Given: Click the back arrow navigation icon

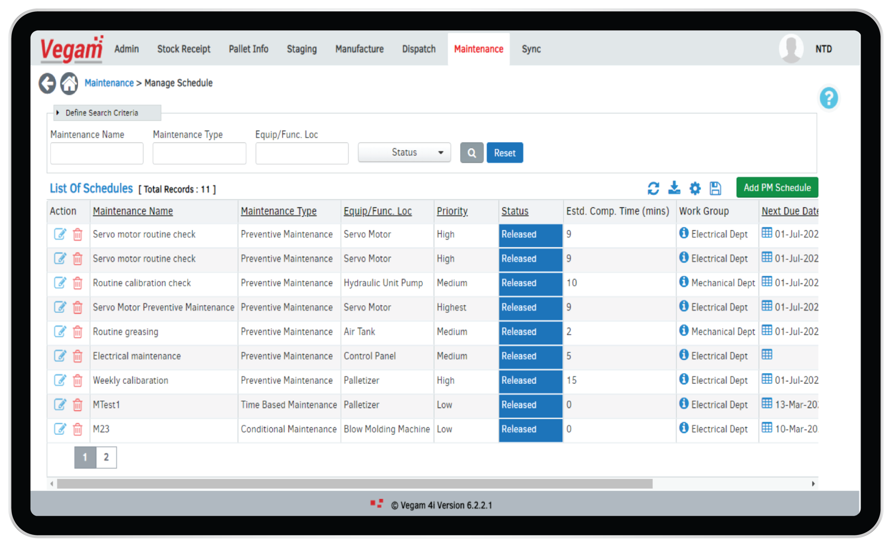Looking at the screenshot, I should (x=47, y=84).
